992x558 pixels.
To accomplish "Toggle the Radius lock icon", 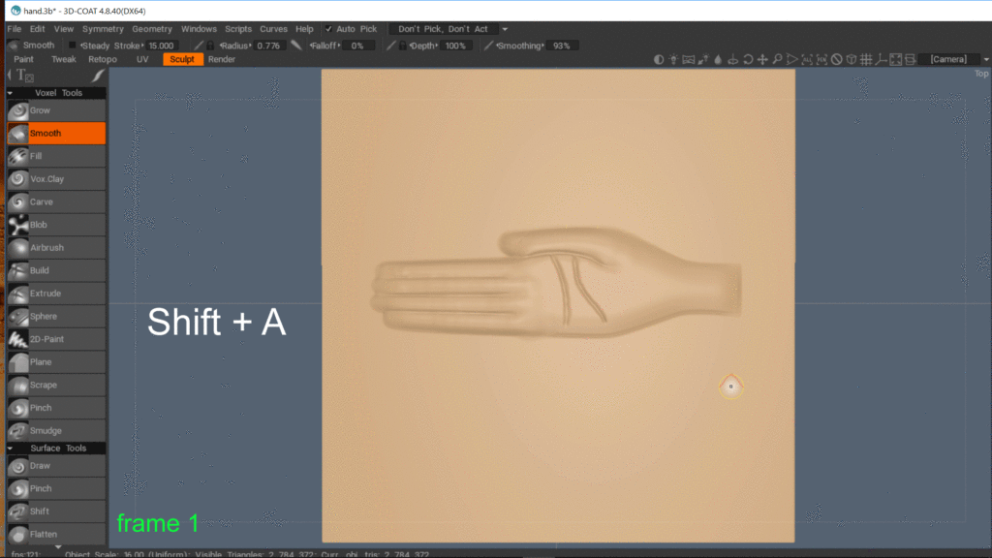I will [210, 46].
